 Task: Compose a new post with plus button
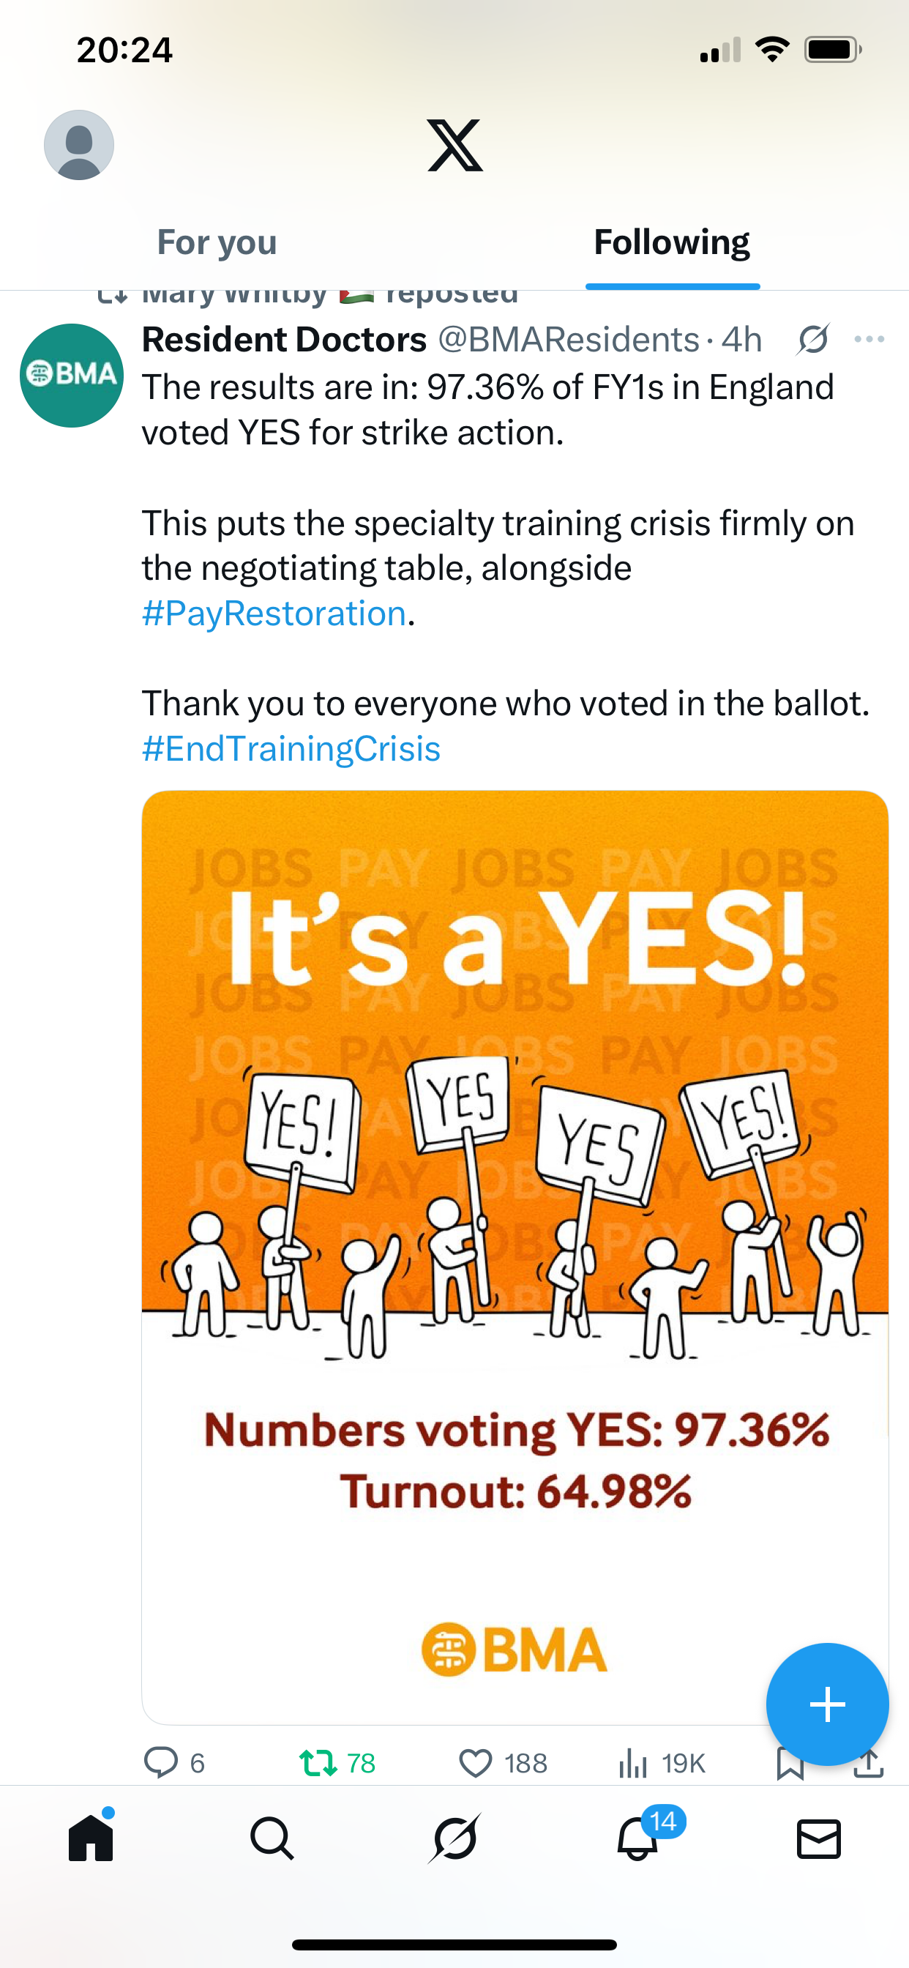point(826,1704)
